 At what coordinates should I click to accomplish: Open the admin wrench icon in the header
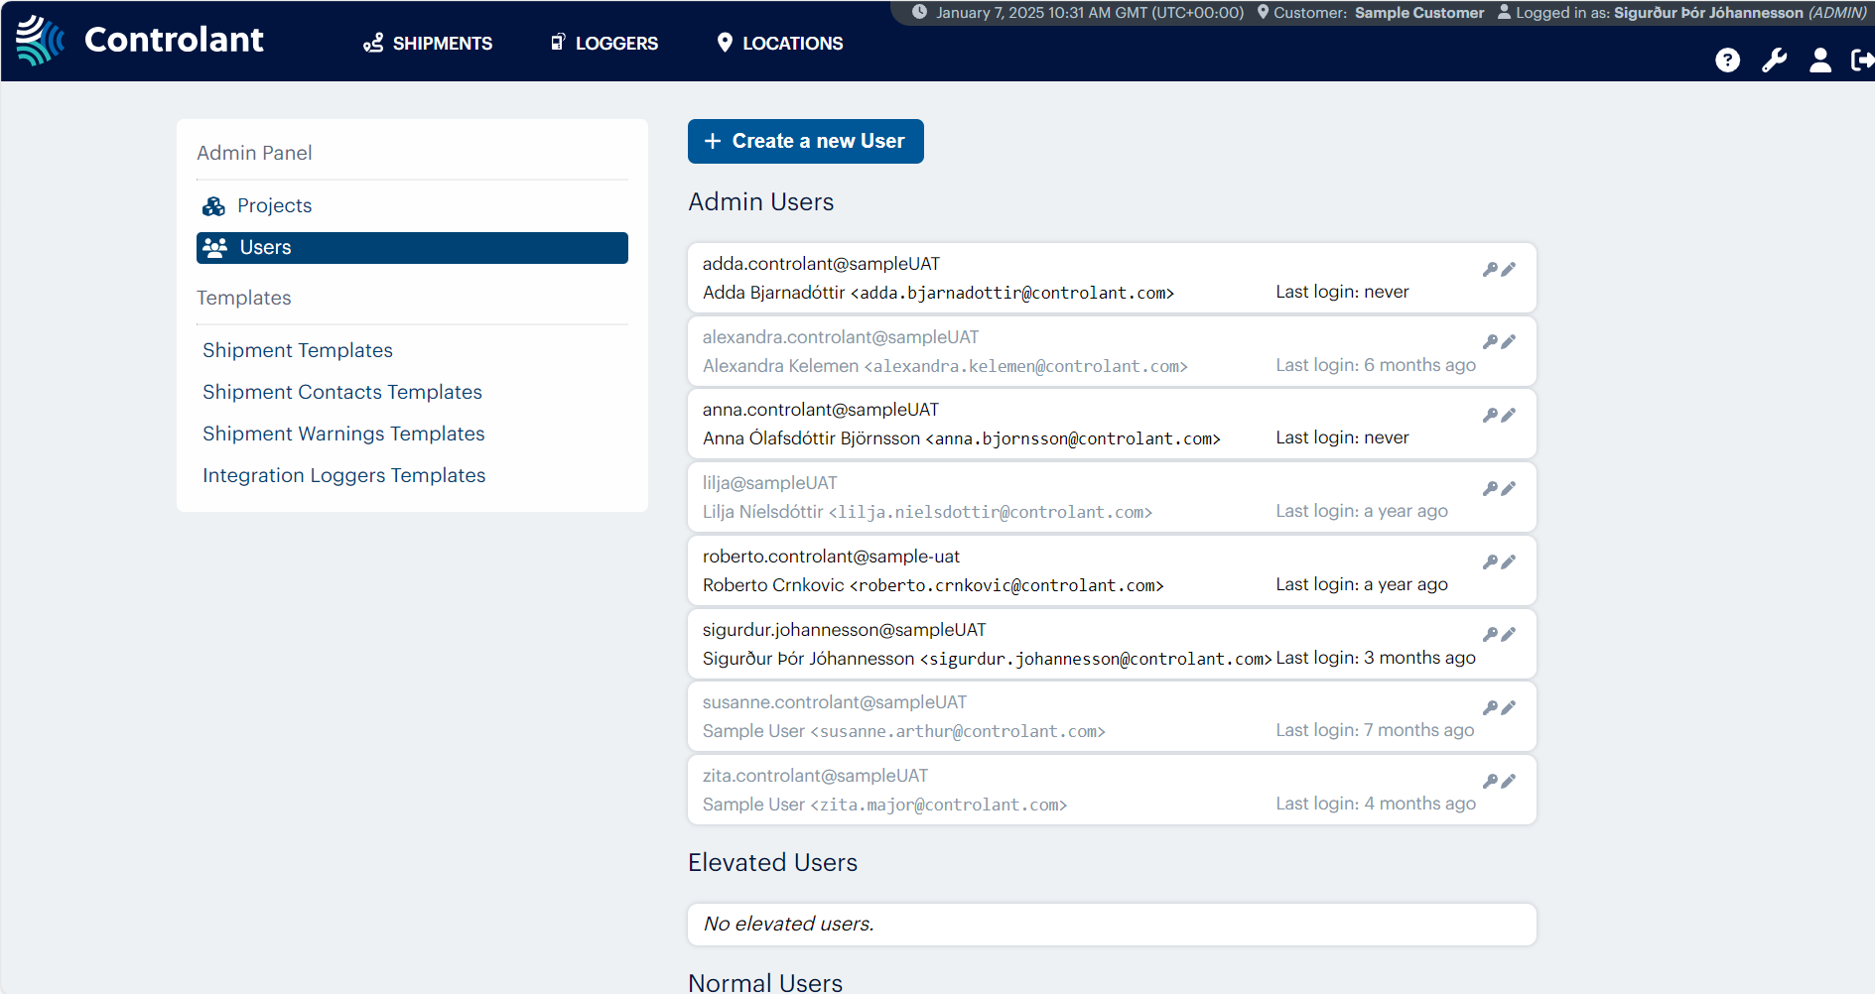[x=1774, y=61]
